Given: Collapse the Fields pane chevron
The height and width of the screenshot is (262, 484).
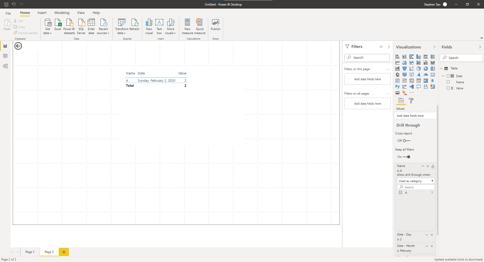Looking at the screenshot, I should [480, 47].
